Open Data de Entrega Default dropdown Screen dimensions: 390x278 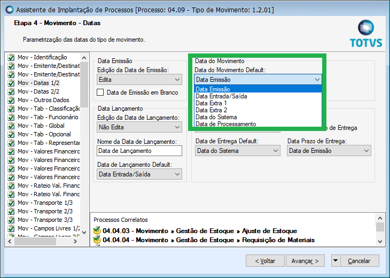pos(238,151)
